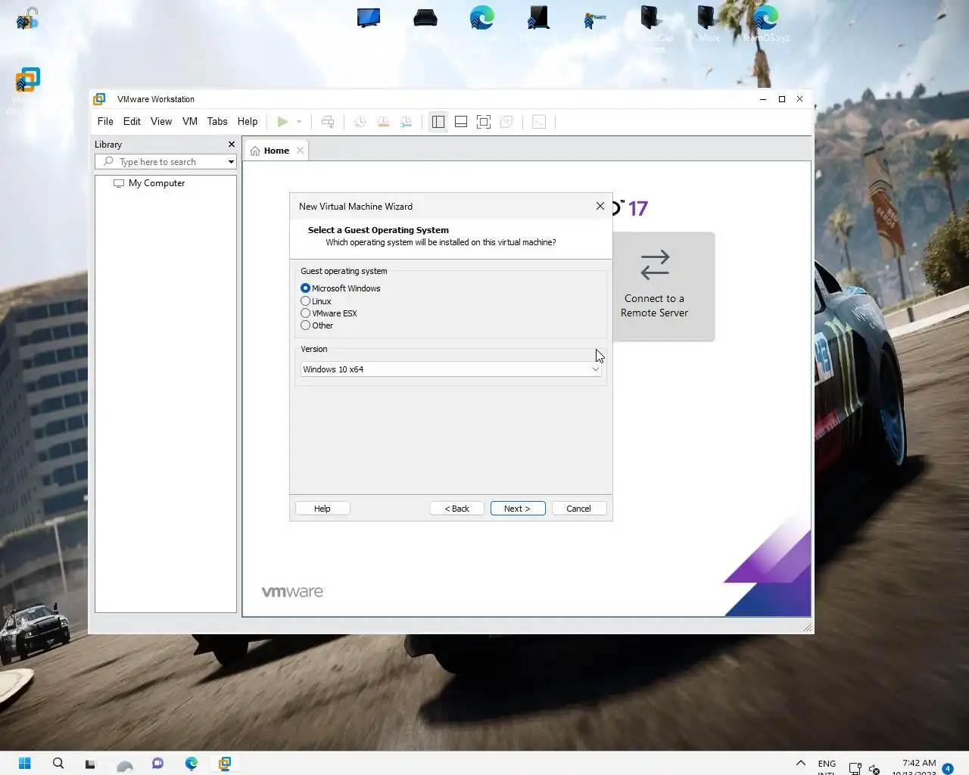
Task: Click the Connect to a Remote Server arrows icon
Action: [655, 265]
